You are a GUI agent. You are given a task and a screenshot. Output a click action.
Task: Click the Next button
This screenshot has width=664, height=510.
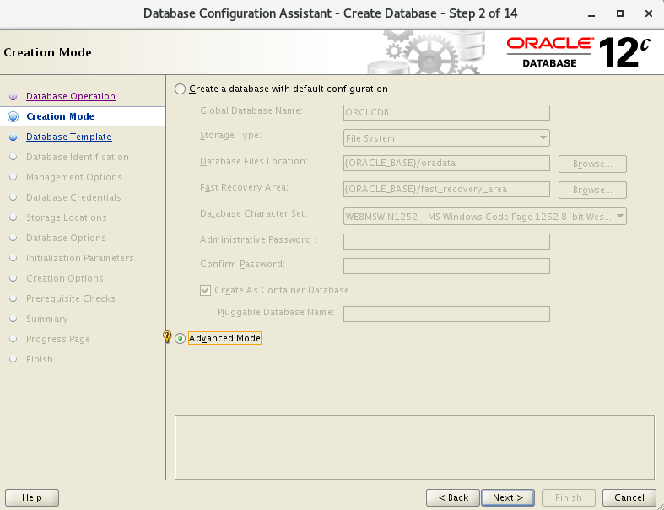pos(508,497)
